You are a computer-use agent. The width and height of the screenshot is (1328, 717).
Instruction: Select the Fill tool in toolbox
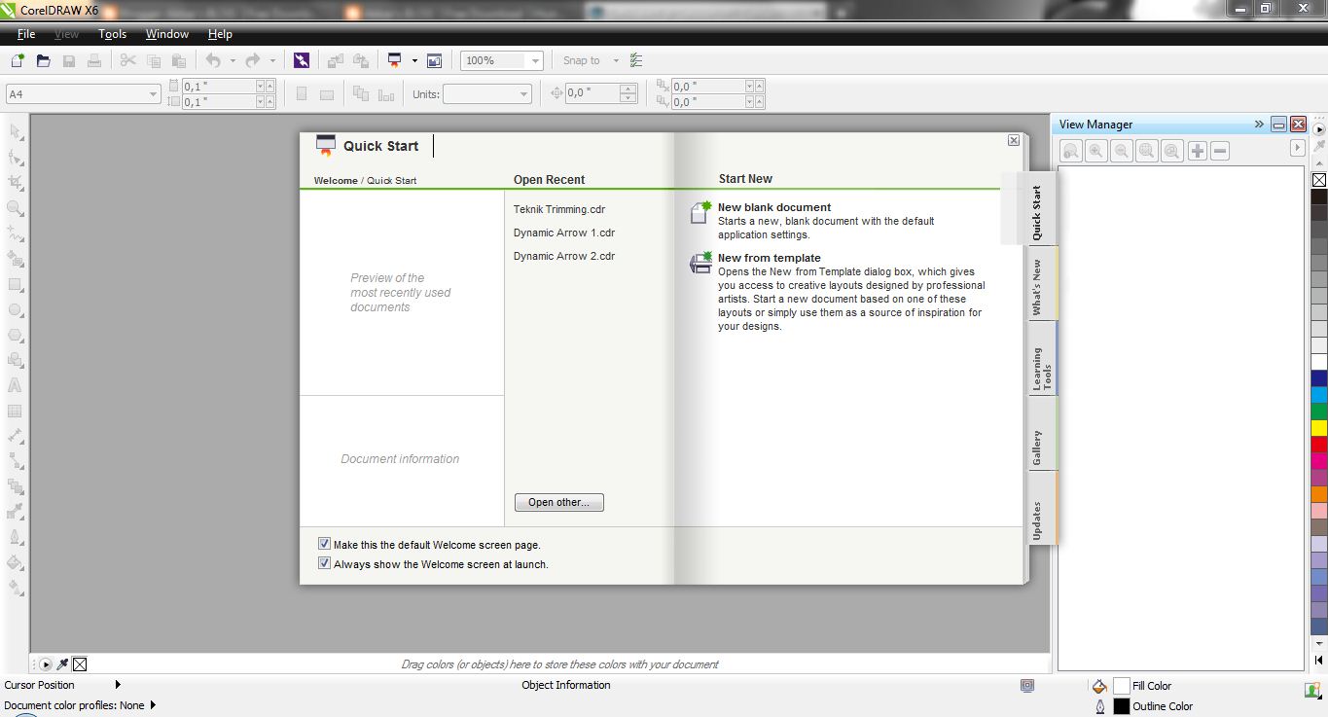tap(16, 562)
